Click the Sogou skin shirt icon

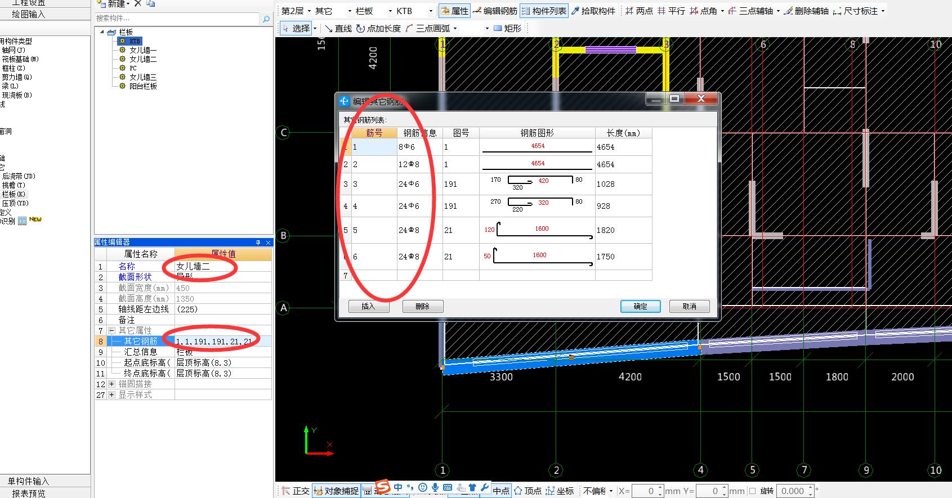(472, 487)
